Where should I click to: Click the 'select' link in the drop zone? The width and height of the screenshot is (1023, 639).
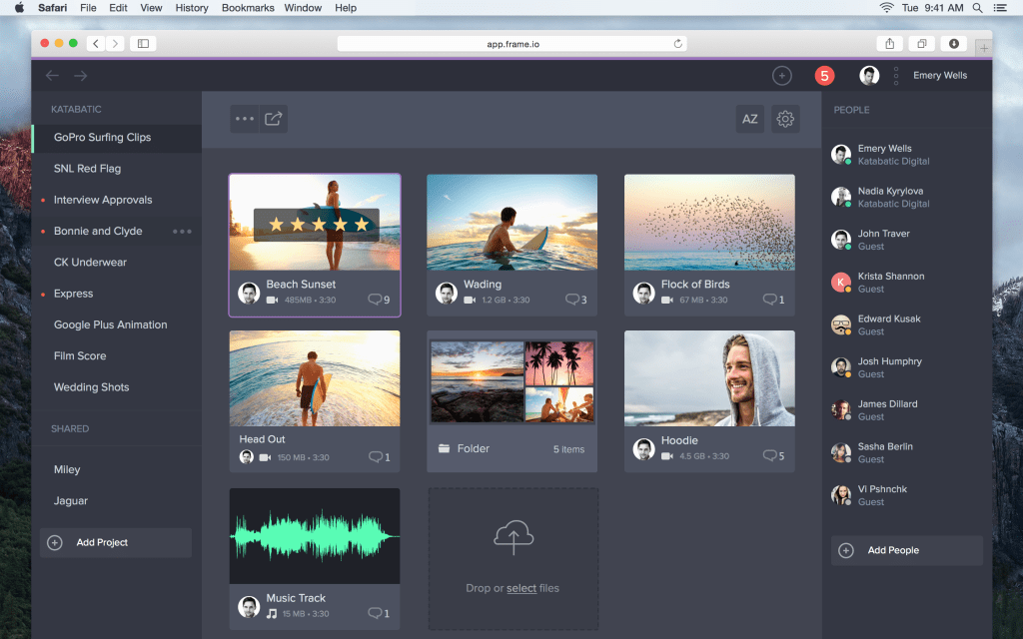(521, 588)
